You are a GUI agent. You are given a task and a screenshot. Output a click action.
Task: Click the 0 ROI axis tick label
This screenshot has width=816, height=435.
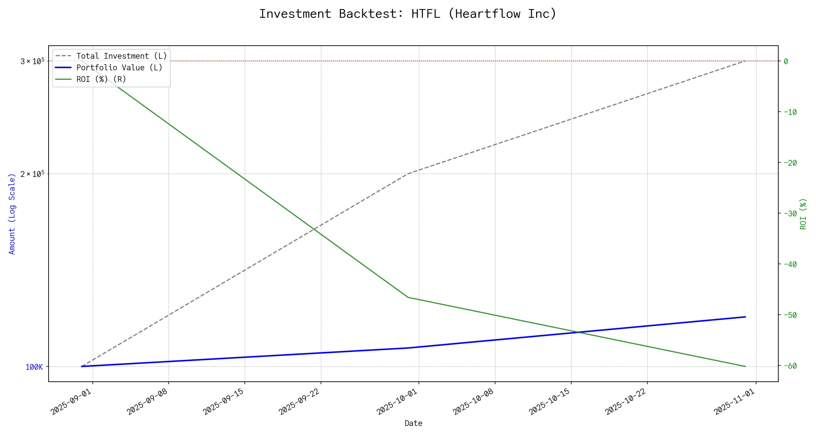click(786, 61)
